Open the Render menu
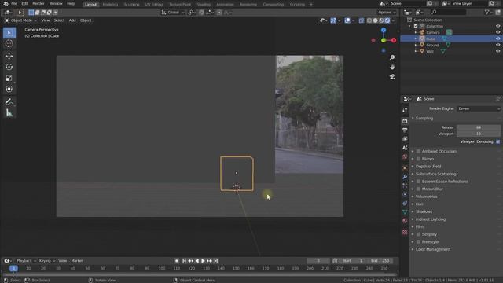The width and height of the screenshot is (503, 283). (39, 3)
